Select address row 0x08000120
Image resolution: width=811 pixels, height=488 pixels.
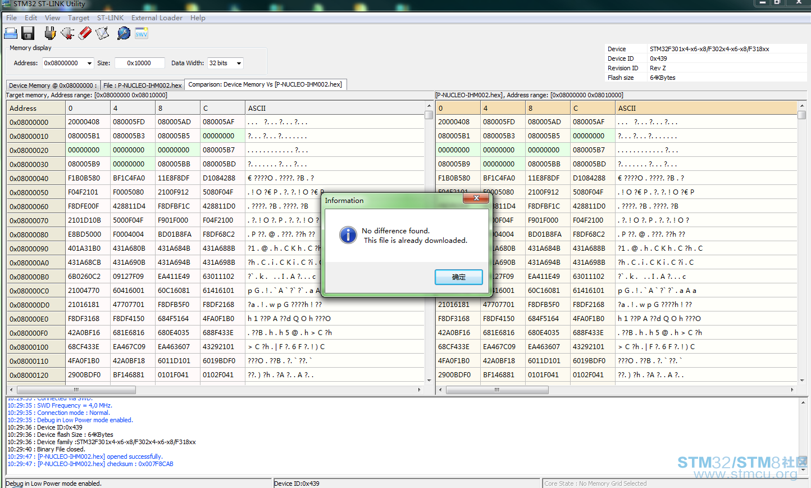(36, 375)
